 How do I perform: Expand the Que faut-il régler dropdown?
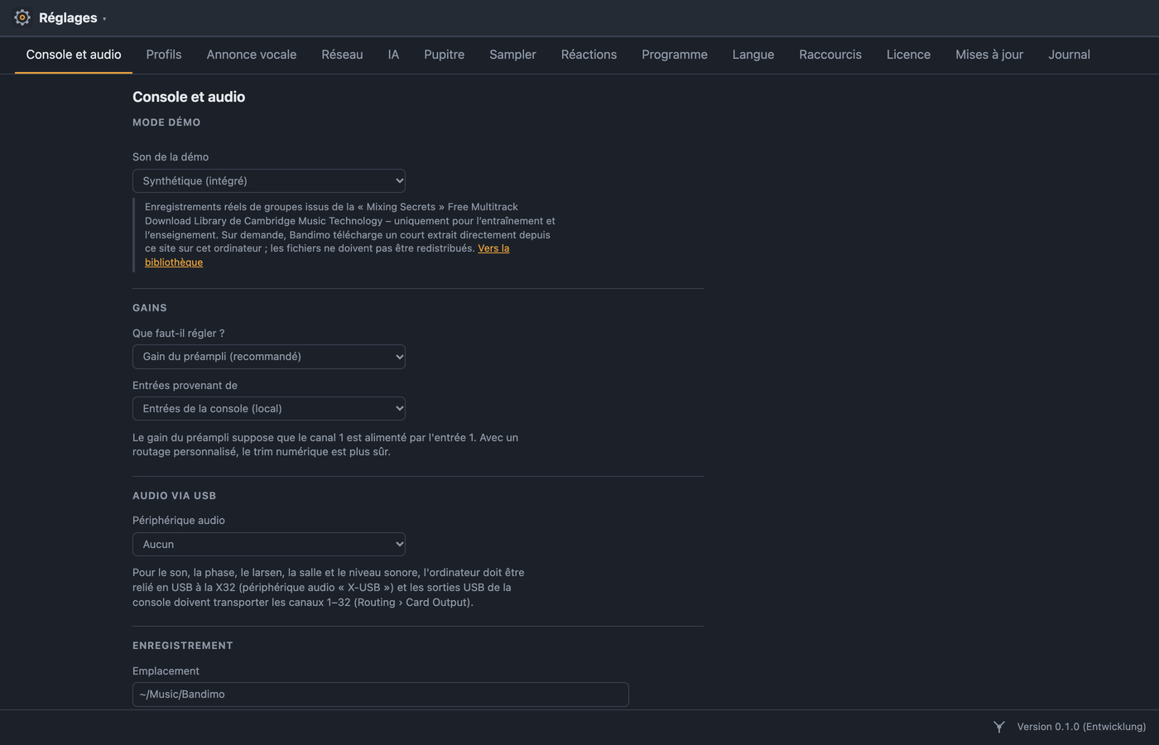click(x=269, y=357)
